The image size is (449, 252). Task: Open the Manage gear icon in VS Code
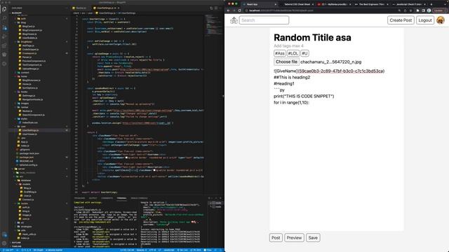point(4,244)
